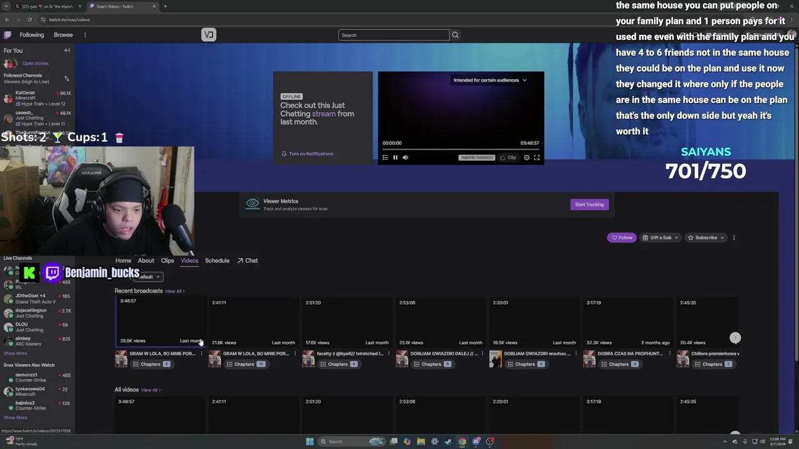799x449 pixels.
Task: Open video quality 1080P60 selector
Action: [x=476, y=158]
